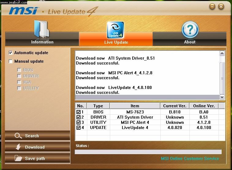Click the MSI logo
Screen dimensions: 232x170
23,11
